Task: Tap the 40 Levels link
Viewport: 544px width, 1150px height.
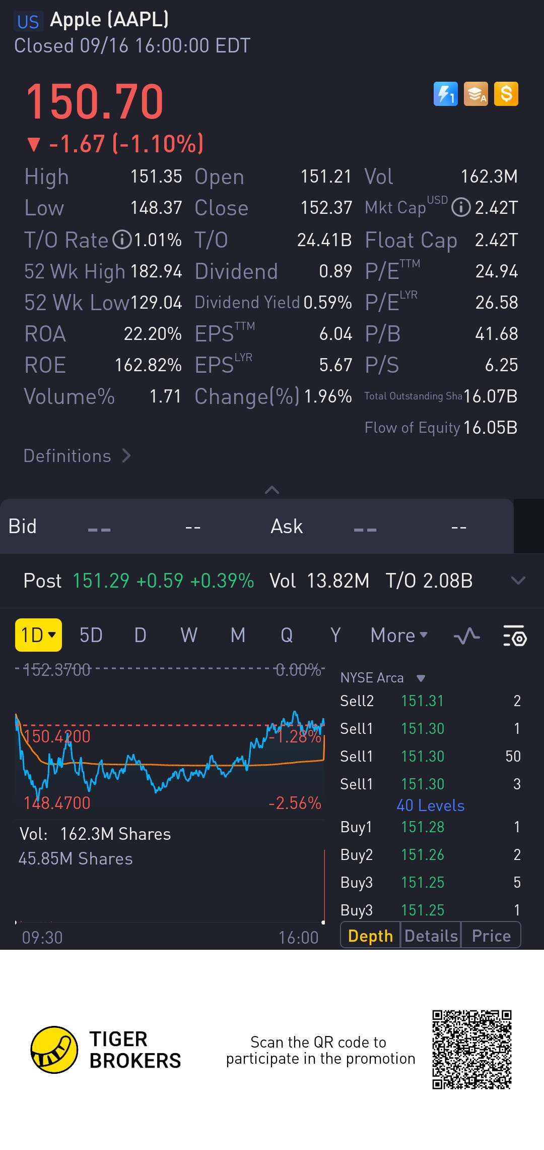Action: coord(431,806)
